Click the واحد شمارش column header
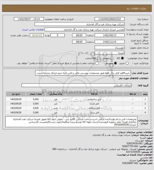The width and height of the screenshot is (154, 170). (x=56, y=94)
